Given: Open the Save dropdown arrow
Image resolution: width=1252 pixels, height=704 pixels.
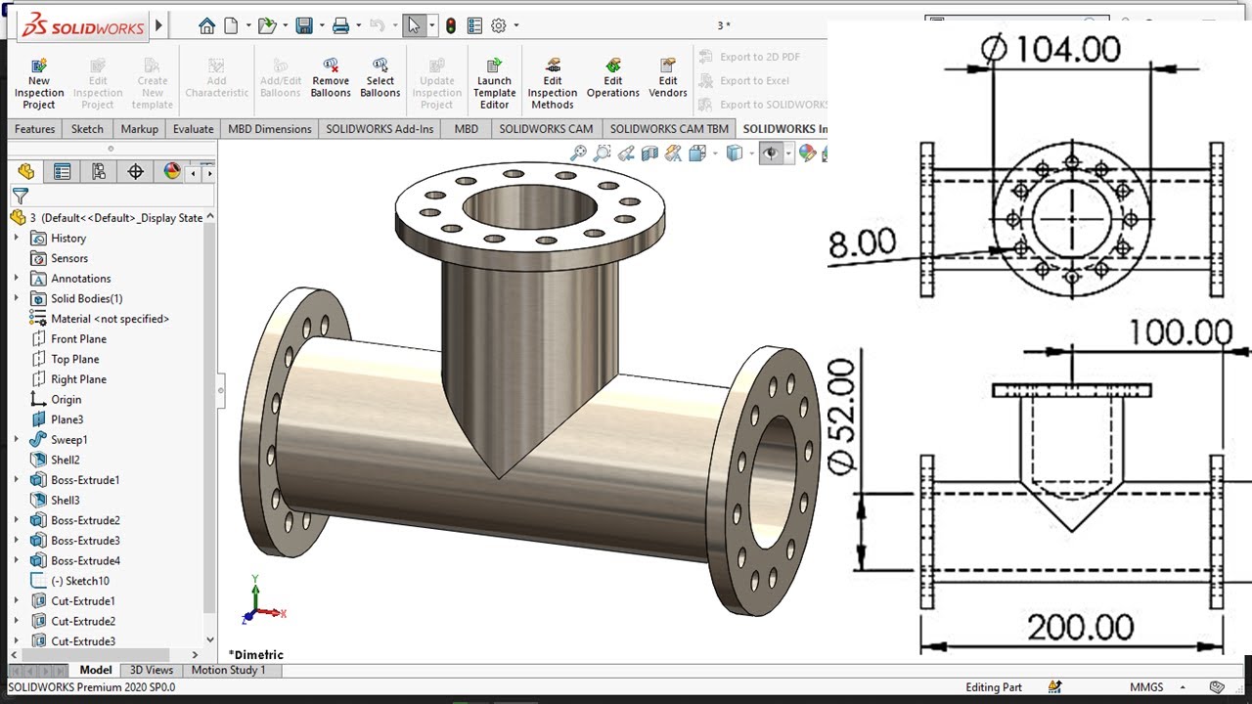Looking at the screenshot, I should click(321, 26).
